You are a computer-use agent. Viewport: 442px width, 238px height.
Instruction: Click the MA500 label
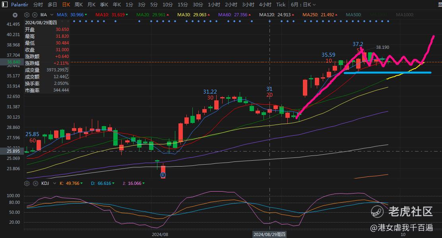pos(353,15)
